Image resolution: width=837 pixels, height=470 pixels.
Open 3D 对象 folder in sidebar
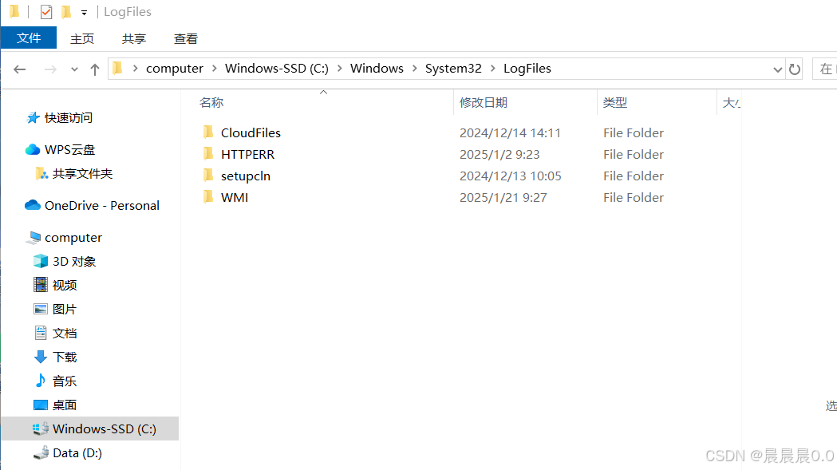73,262
